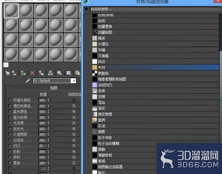
Task: Click the 泼溅 splat map icon
Action: [x=95, y=97]
